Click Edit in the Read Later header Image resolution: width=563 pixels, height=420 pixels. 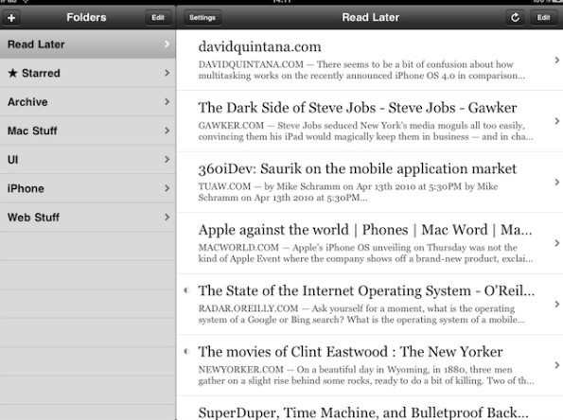pos(544,18)
